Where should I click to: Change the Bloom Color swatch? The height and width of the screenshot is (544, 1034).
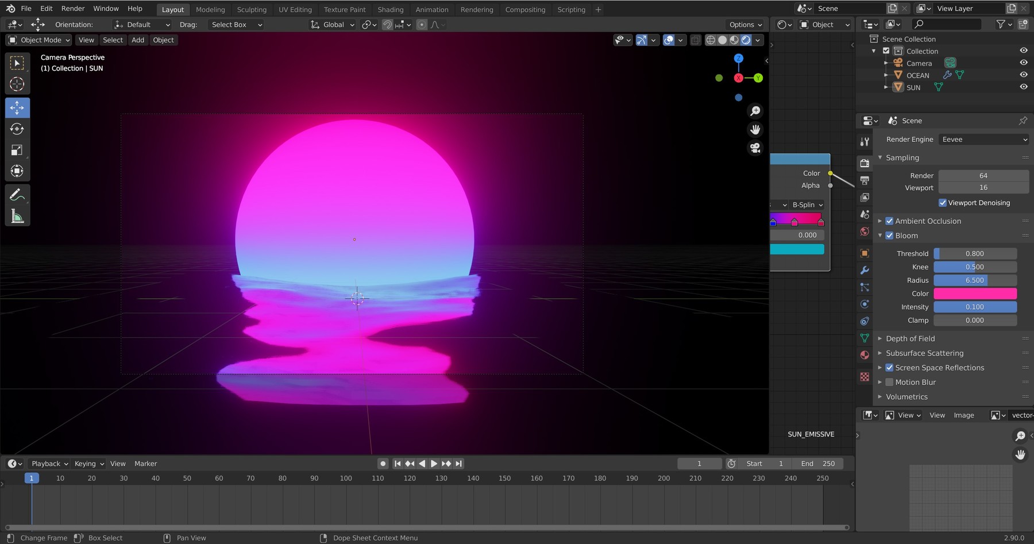(975, 293)
